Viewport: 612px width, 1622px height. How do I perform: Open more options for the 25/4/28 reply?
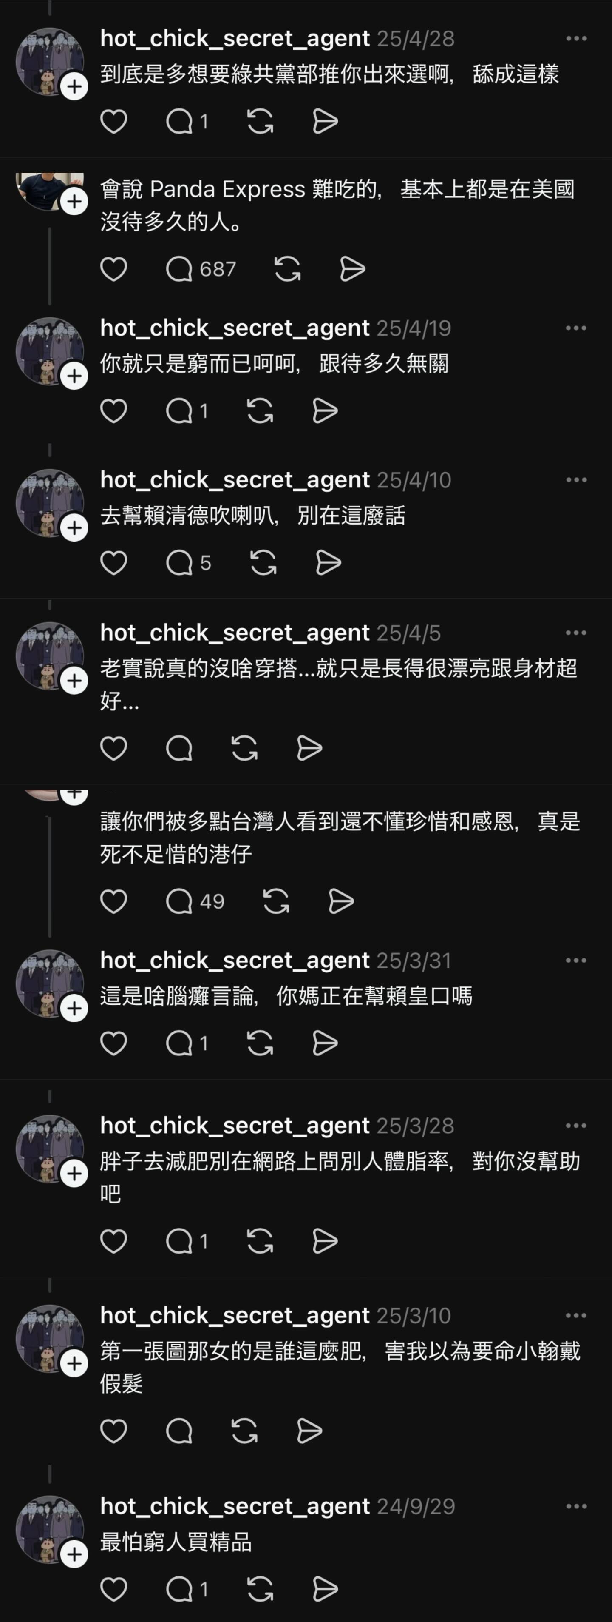[x=576, y=39]
